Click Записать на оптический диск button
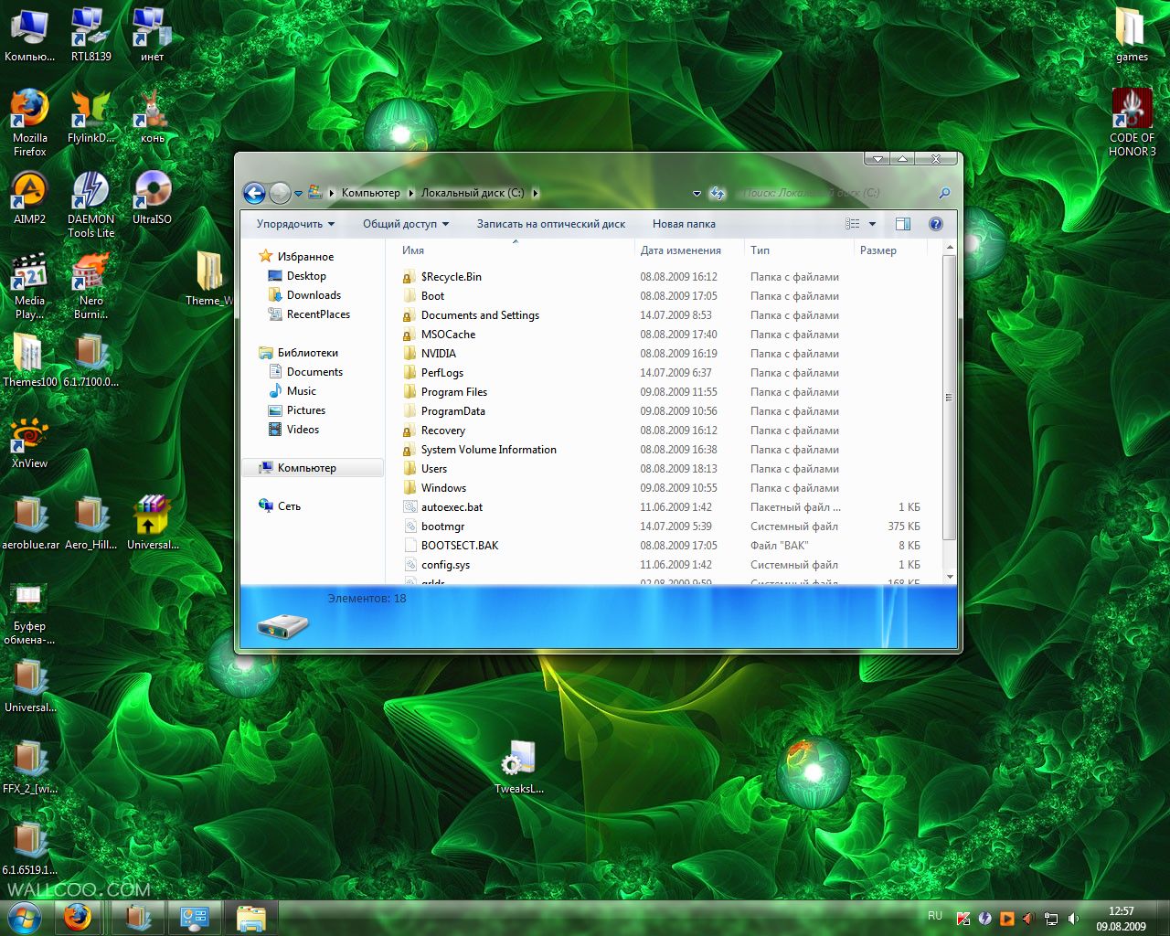Viewport: 1170px width, 936px height. pos(551,224)
